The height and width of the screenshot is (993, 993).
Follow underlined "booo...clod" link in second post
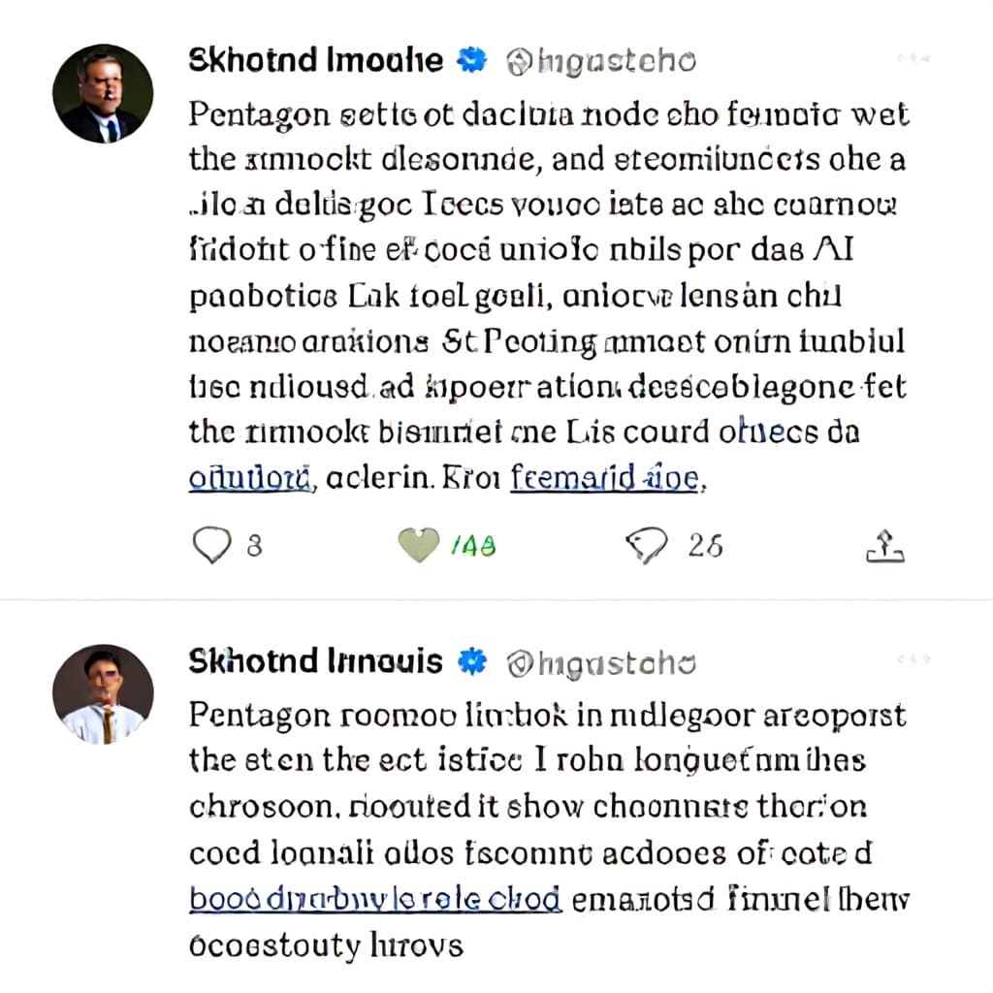(375, 899)
